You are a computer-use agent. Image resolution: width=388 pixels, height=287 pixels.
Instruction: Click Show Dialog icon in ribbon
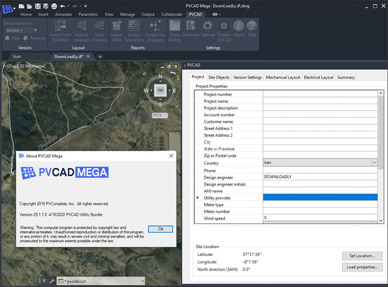point(175,31)
